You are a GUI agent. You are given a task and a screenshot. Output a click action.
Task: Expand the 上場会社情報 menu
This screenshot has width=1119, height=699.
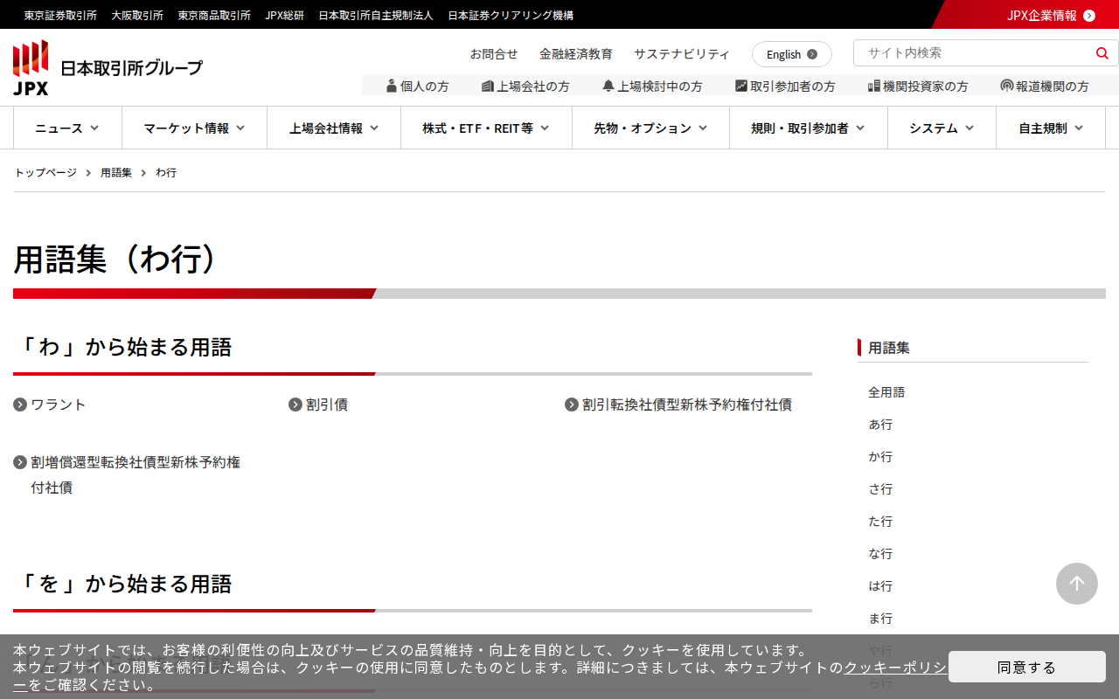(x=334, y=128)
